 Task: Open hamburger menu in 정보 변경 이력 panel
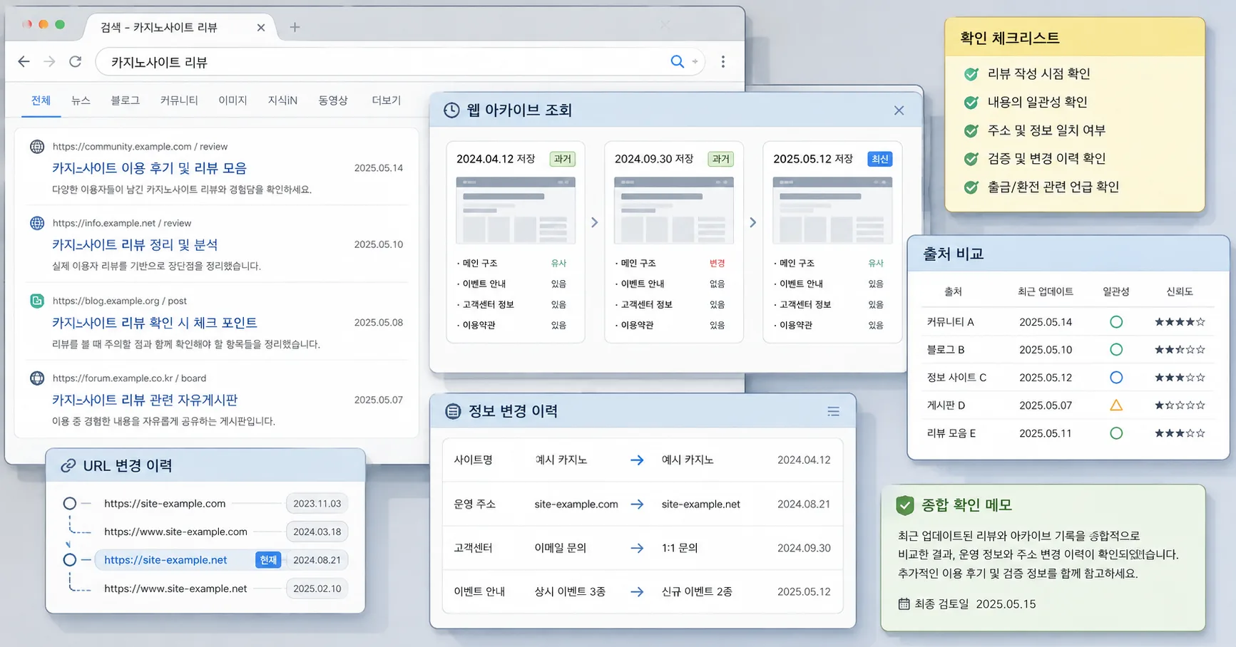point(833,411)
